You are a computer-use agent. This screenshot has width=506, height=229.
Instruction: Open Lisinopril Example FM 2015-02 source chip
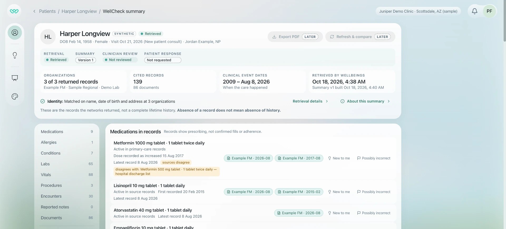coord(299,192)
